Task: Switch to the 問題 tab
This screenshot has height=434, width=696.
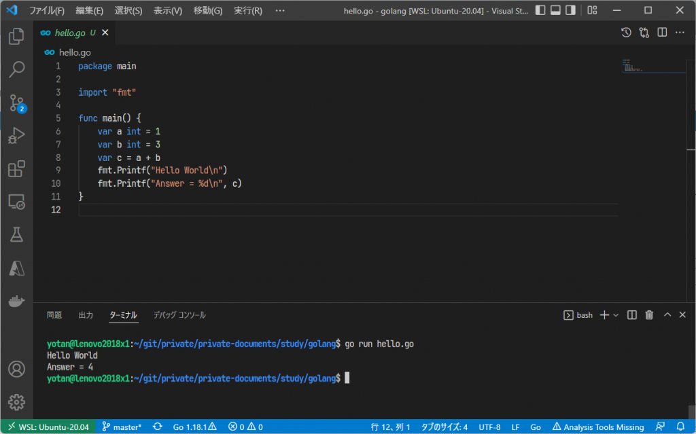Action: pos(54,315)
